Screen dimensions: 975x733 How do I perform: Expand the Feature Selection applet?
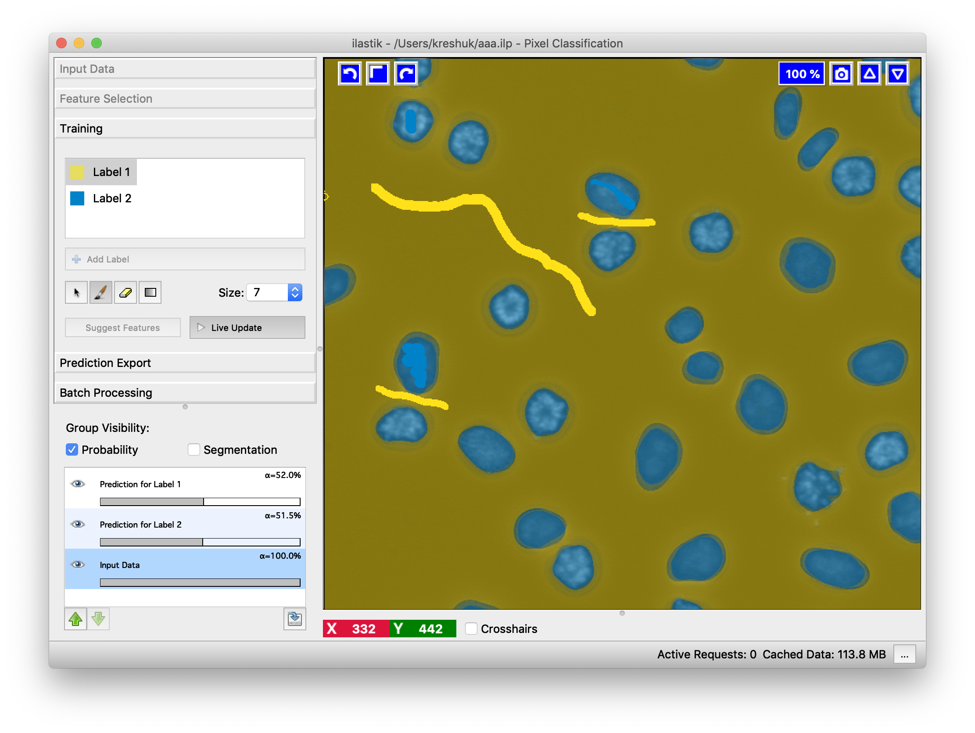(185, 99)
